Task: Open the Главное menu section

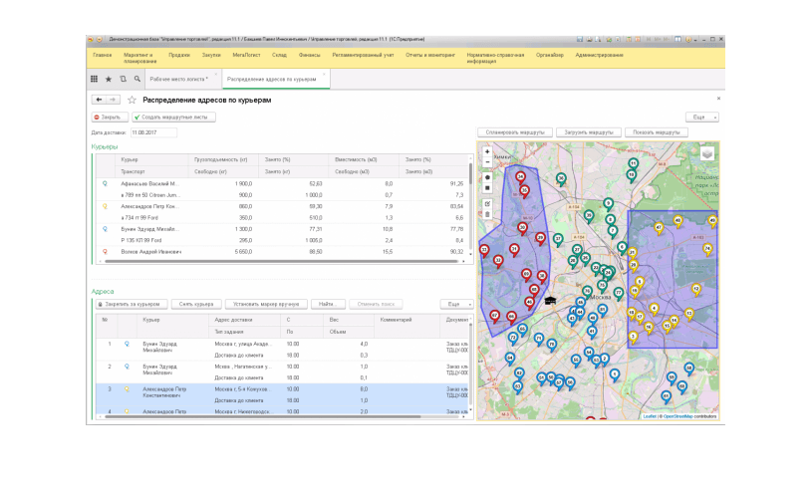Action: [x=102, y=55]
